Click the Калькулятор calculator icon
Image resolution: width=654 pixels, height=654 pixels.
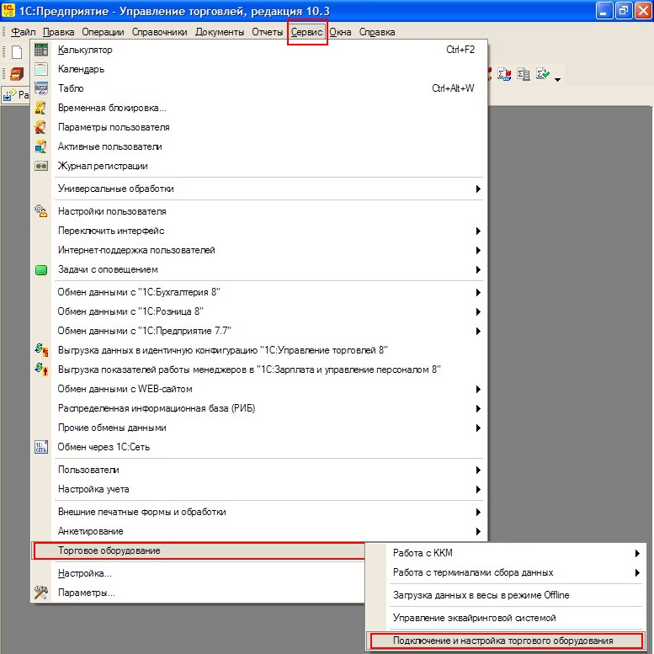41,50
